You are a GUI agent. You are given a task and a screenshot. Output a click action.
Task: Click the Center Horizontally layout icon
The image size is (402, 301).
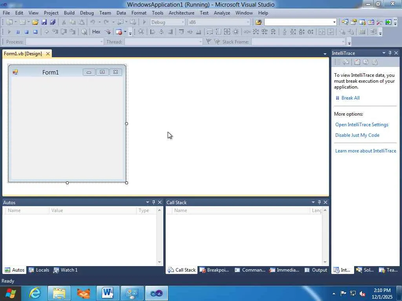(322, 32)
